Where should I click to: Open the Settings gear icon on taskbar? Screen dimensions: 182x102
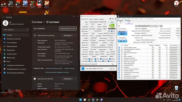pos(93,100)
